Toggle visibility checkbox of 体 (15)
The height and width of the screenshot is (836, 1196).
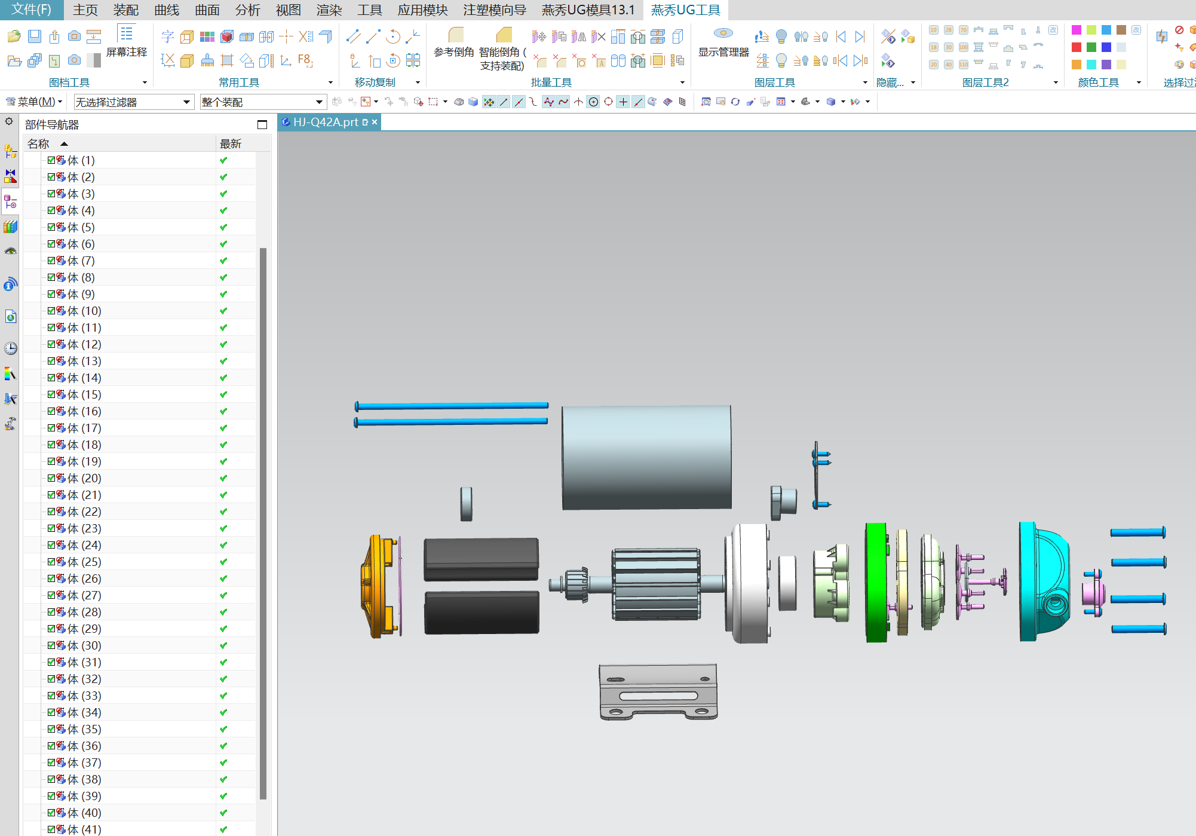point(51,394)
